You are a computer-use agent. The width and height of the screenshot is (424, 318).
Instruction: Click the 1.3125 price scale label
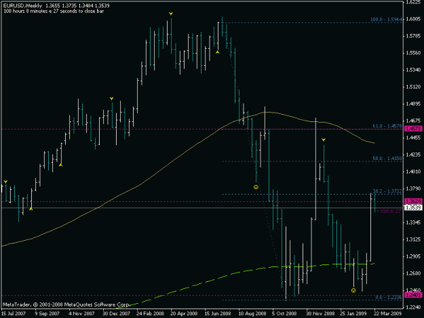[x=413, y=239]
